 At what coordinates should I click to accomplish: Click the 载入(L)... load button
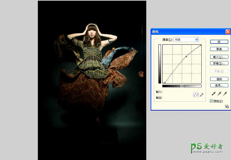(219, 57)
